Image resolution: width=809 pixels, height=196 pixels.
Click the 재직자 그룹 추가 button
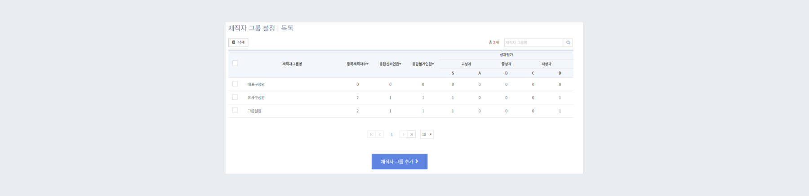pyautogui.click(x=400, y=162)
